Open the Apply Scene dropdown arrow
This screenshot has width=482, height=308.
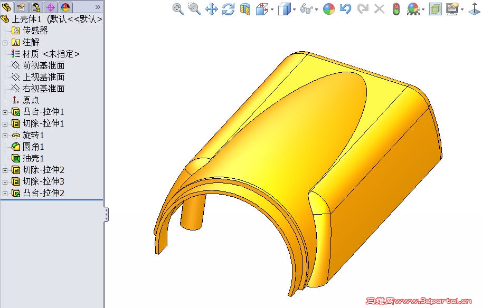[423, 9]
